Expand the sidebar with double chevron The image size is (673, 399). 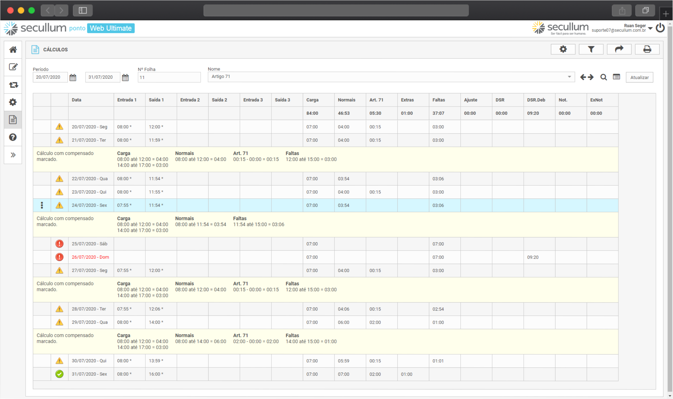(13, 155)
